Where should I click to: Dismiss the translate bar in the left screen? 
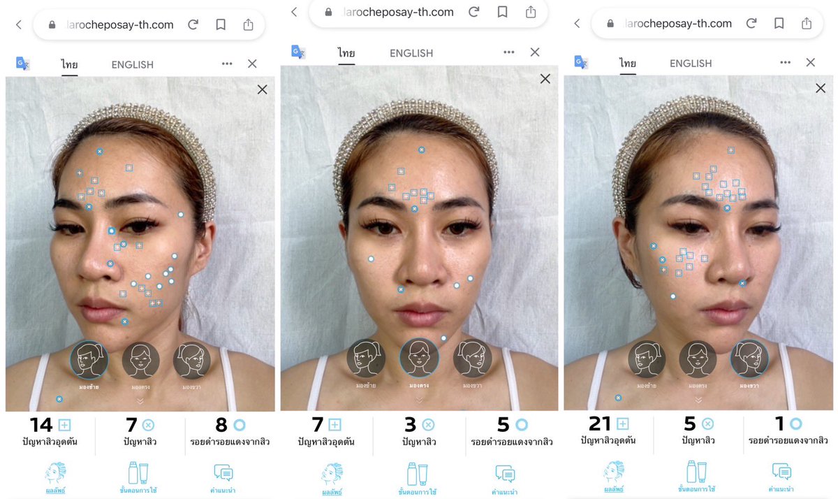(252, 64)
